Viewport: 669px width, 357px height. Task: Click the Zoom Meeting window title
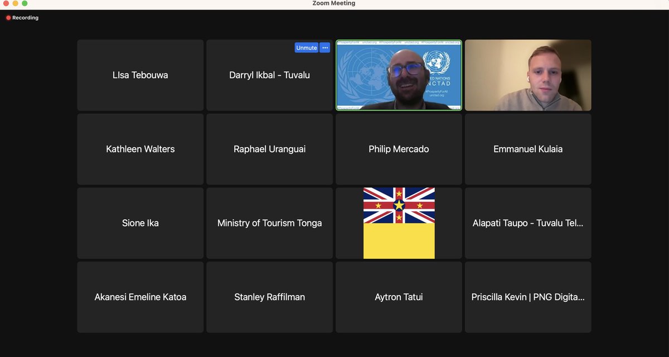334,3
